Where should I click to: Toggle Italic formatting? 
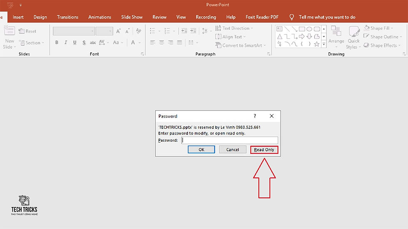click(66, 42)
